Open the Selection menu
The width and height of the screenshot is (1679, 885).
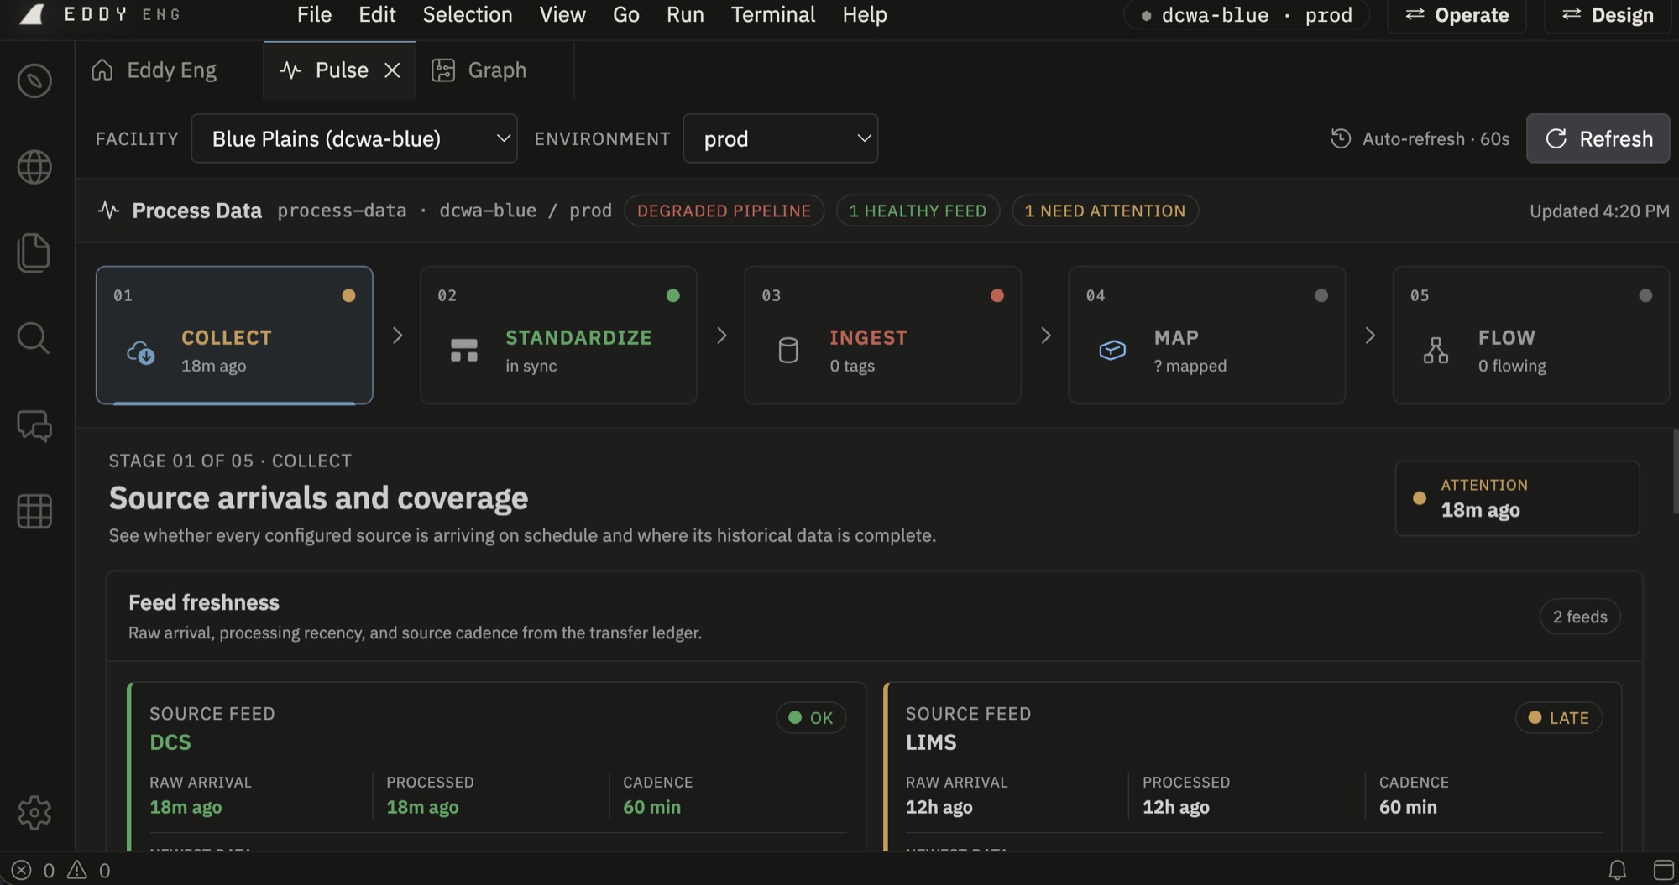(468, 14)
